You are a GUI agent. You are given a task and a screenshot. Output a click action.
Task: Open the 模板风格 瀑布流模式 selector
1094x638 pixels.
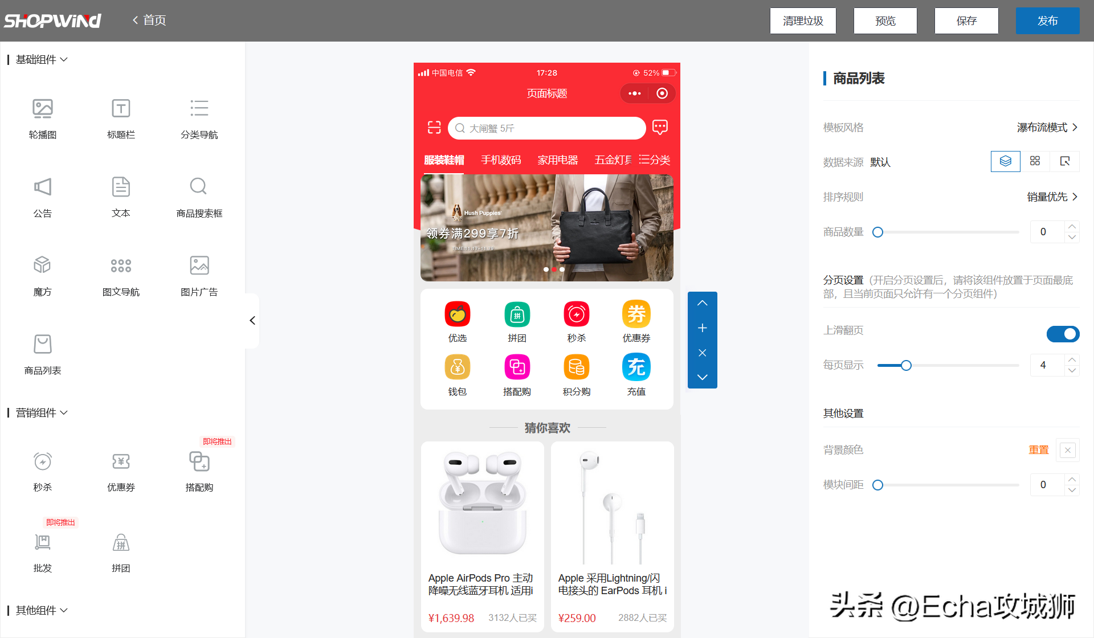click(1047, 127)
